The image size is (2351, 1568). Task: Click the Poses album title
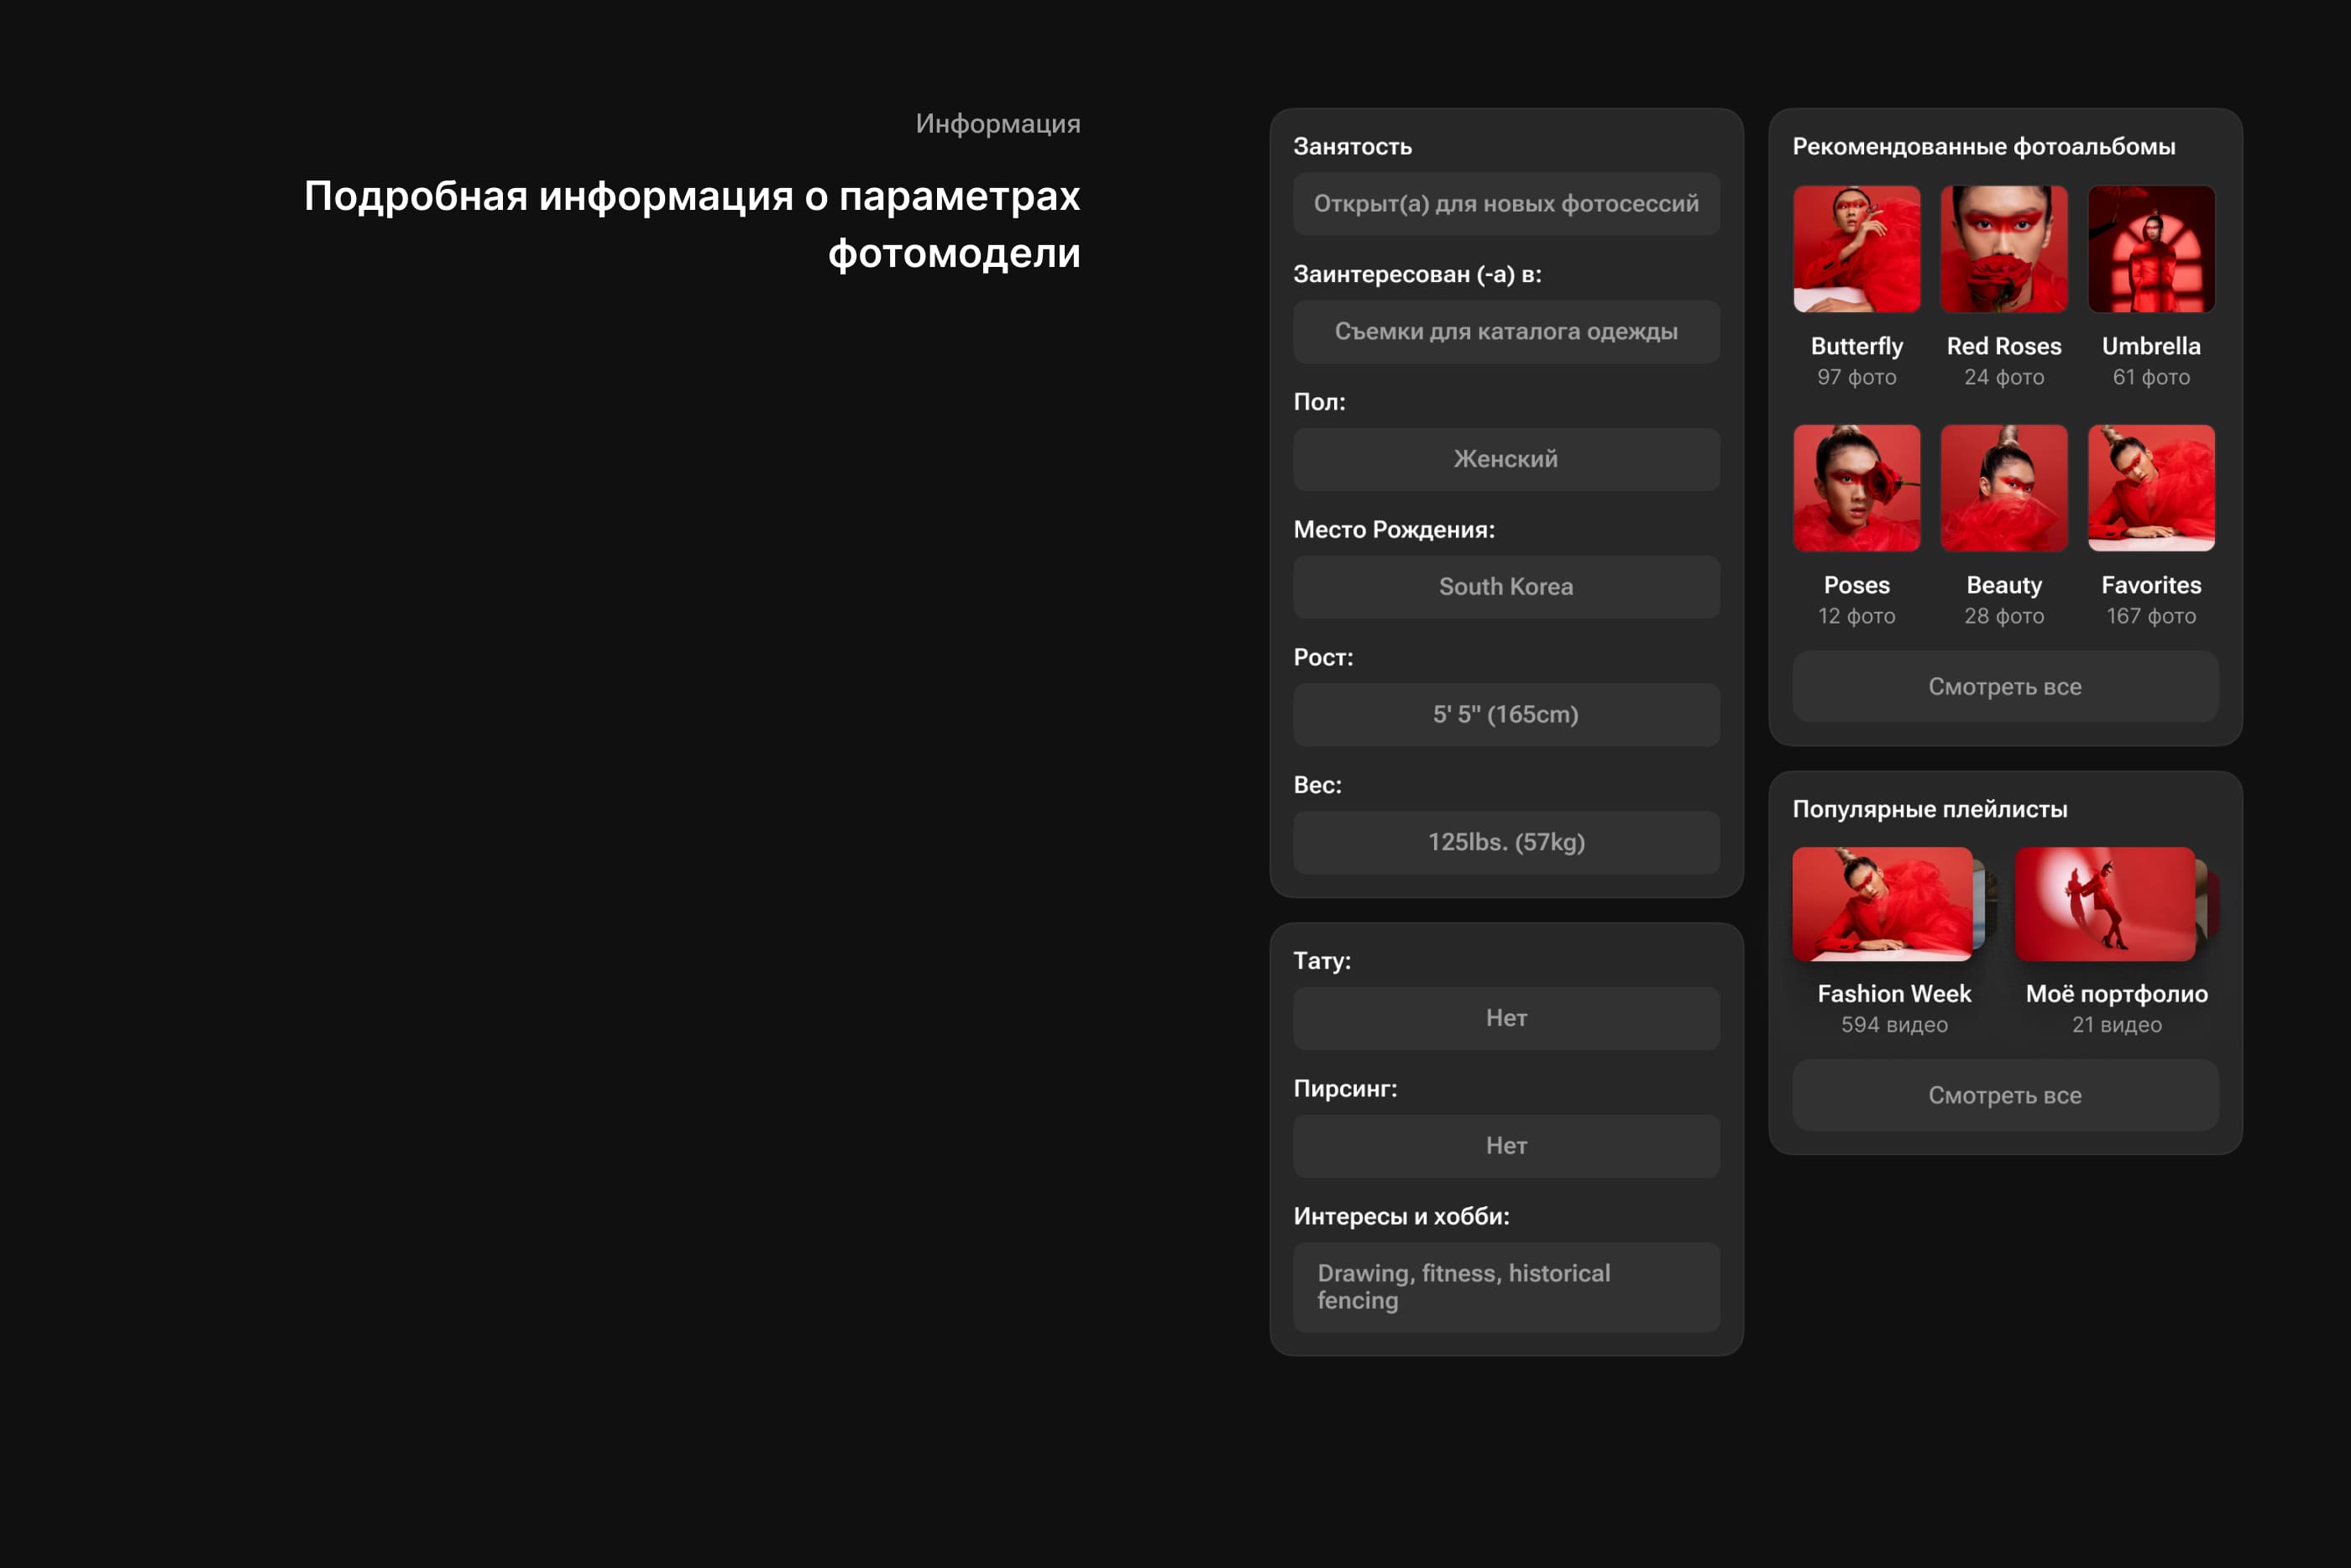tap(1856, 585)
